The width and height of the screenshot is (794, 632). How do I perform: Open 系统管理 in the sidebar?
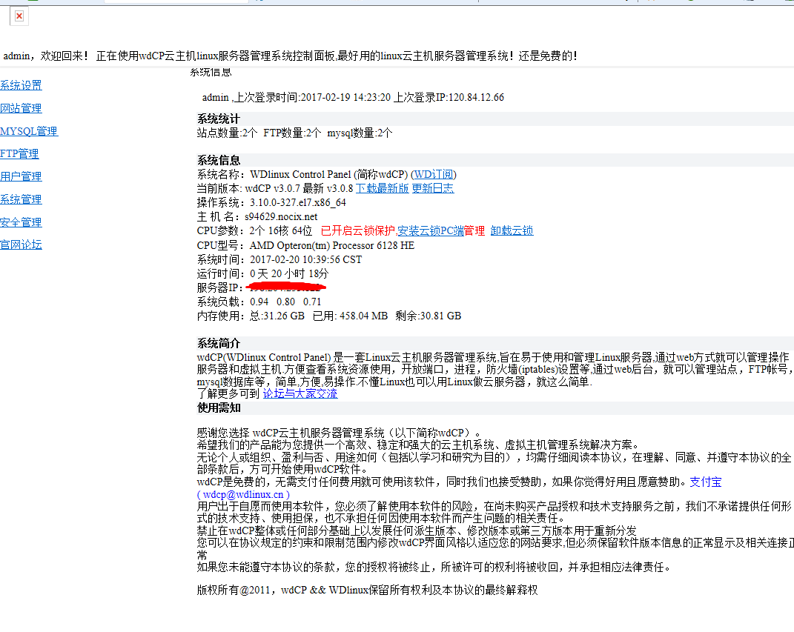tap(21, 199)
